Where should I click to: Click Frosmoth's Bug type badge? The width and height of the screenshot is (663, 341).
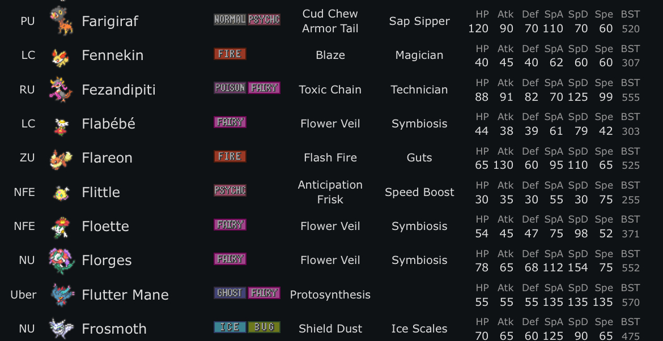point(264,327)
